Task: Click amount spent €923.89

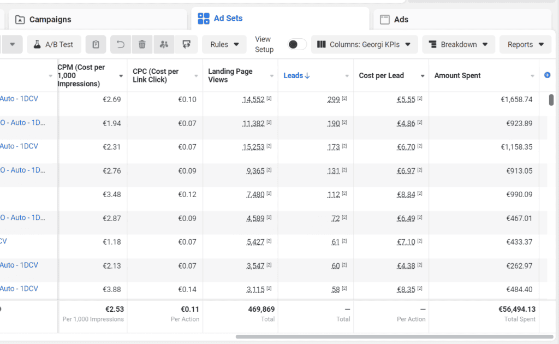Action: (x=520, y=123)
